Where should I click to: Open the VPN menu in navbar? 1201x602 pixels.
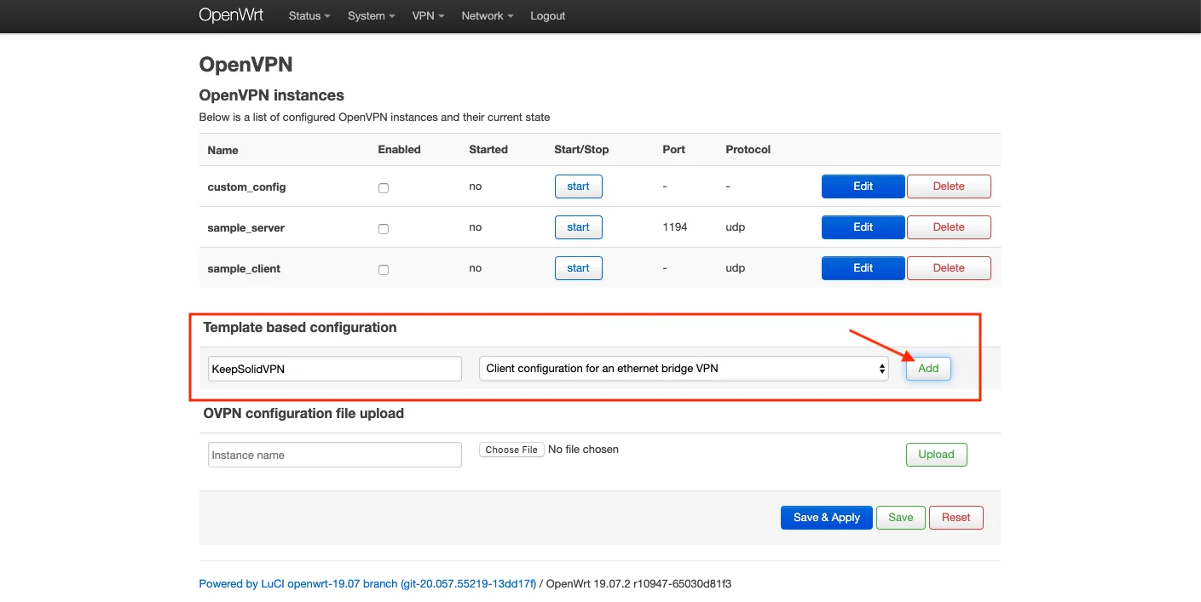point(428,16)
